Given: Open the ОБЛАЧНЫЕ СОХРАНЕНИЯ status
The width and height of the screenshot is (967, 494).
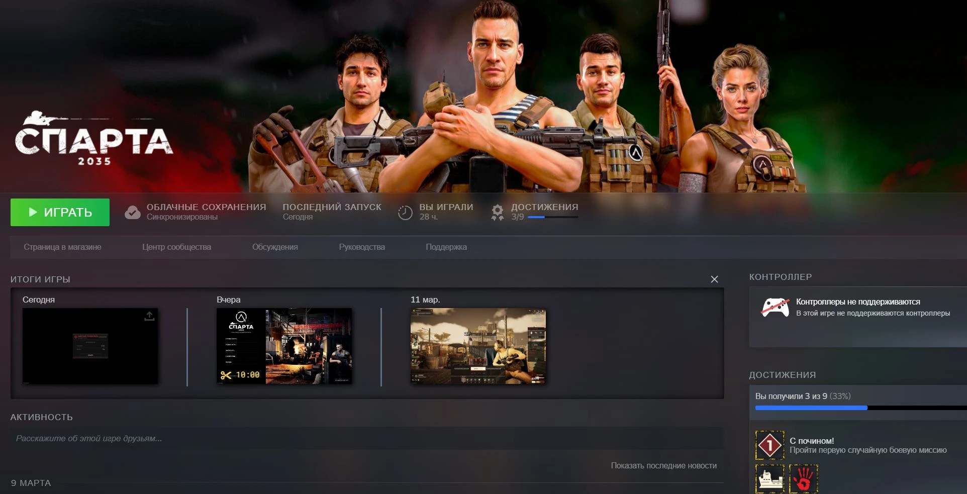Looking at the screenshot, I should (207, 207).
